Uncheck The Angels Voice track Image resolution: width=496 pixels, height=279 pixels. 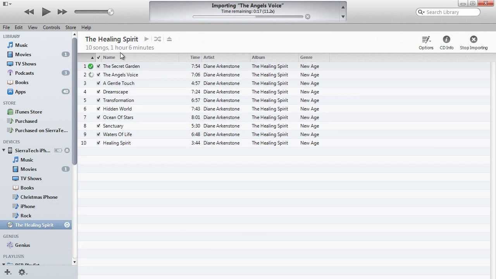pyautogui.click(x=98, y=75)
